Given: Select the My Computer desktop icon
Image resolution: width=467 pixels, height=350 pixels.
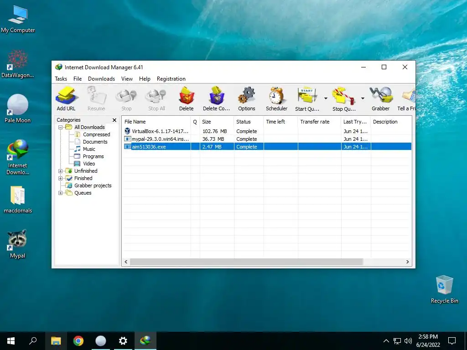Looking at the screenshot, I should (18, 19).
